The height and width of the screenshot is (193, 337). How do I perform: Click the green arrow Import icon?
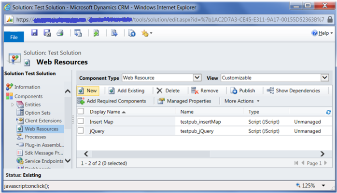tap(96, 33)
